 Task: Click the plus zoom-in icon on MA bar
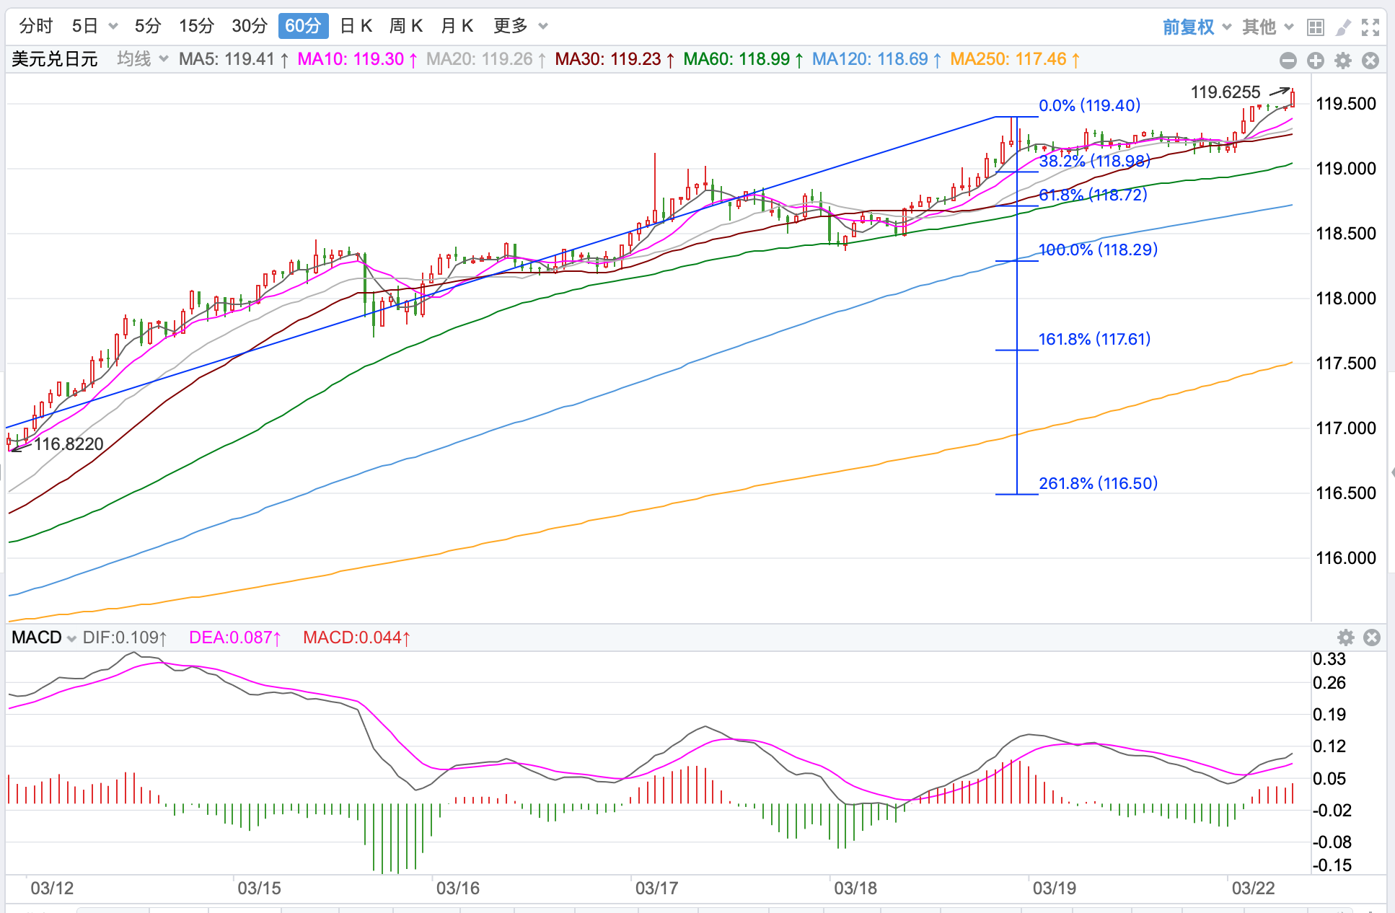tap(1316, 61)
